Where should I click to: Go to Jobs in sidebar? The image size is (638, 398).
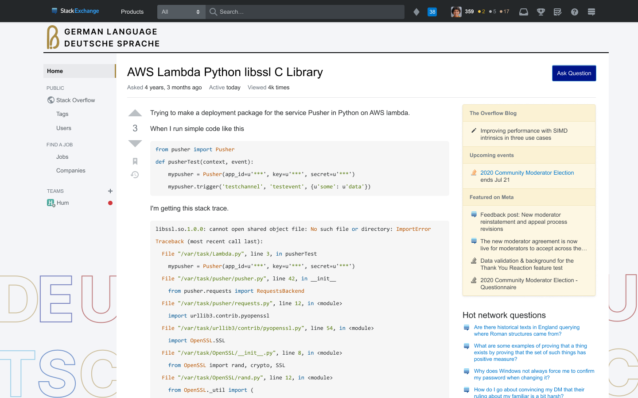click(x=62, y=157)
